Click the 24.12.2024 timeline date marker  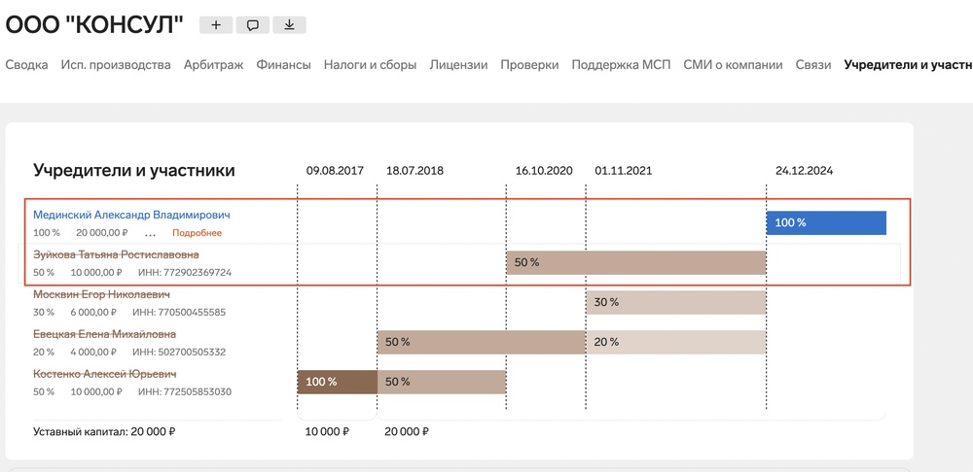pos(805,170)
